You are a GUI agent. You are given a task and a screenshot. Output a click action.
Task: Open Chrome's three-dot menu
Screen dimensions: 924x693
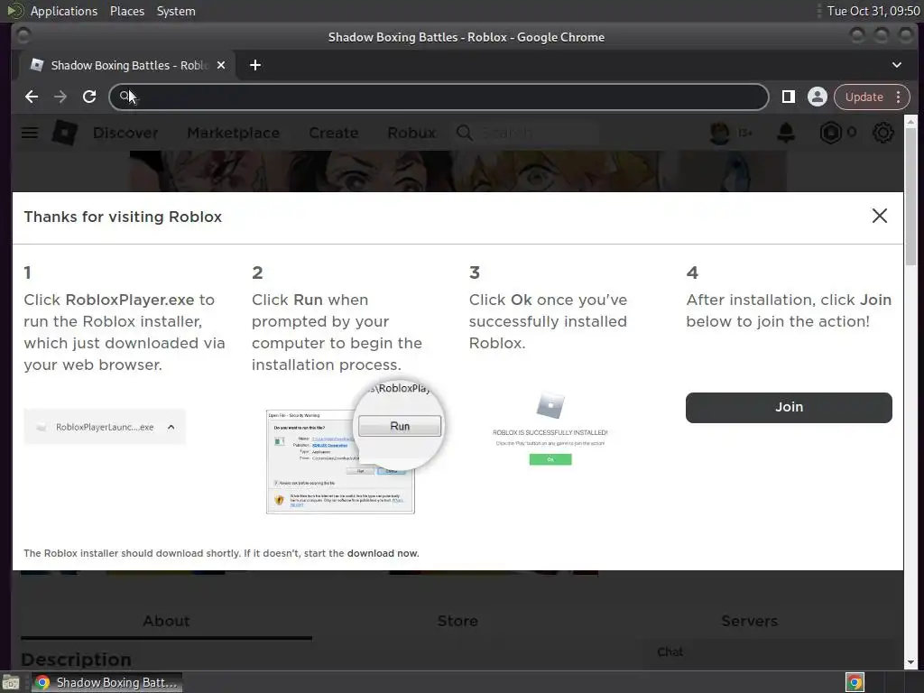pyautogui.click(x=898, y=97)
